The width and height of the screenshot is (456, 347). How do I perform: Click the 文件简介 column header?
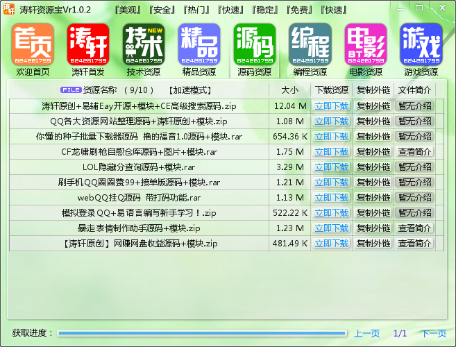[414, 90]
